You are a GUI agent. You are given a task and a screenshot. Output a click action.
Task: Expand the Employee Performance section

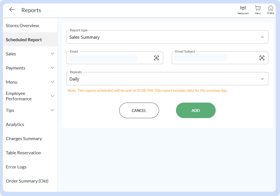pos(52,96)
